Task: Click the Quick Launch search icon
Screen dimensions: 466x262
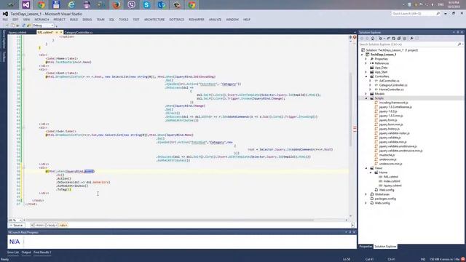Action: (438, 14)
